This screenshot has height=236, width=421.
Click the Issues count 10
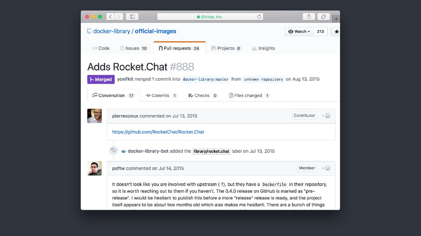click(x=144, y=48)
